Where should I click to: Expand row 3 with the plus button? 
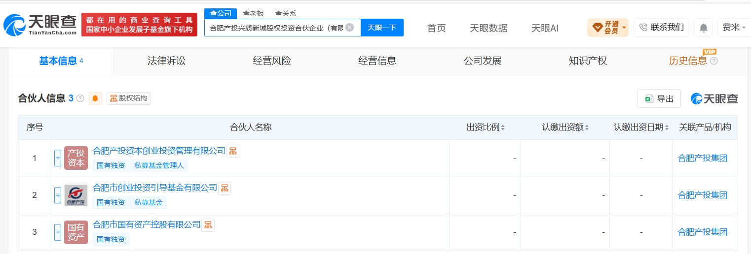click(x=58, y=232)
